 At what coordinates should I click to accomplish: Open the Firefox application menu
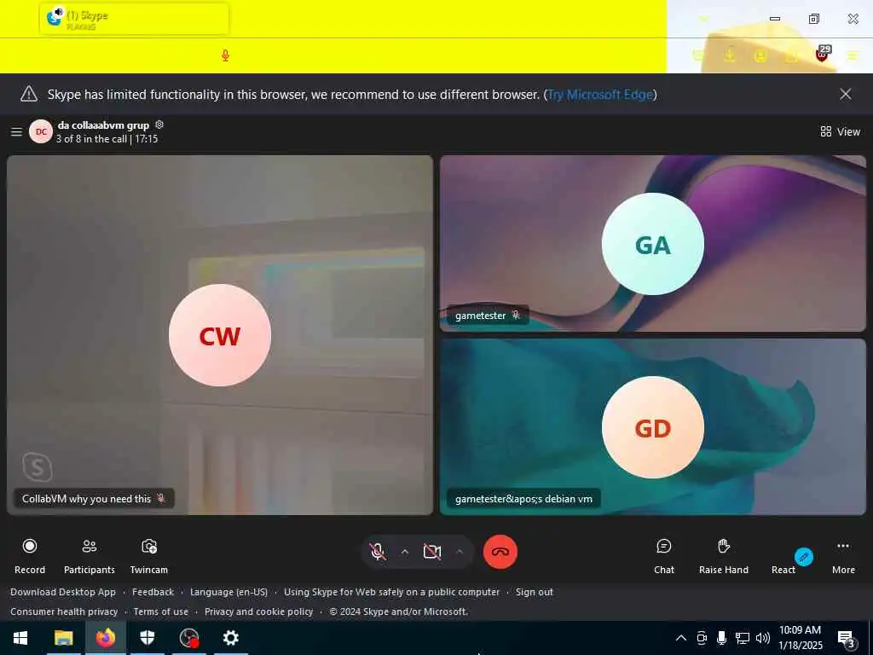(x=853, y=55)
